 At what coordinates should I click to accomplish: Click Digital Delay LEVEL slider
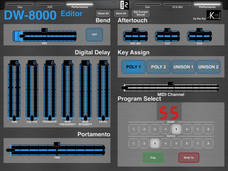(x=103, y=91)
